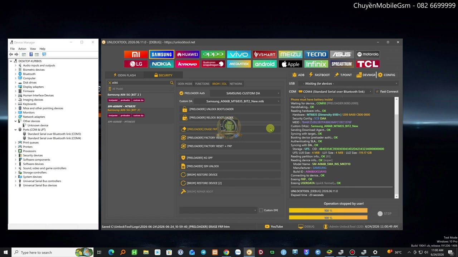Click the Windows Start button

point(5,252)
